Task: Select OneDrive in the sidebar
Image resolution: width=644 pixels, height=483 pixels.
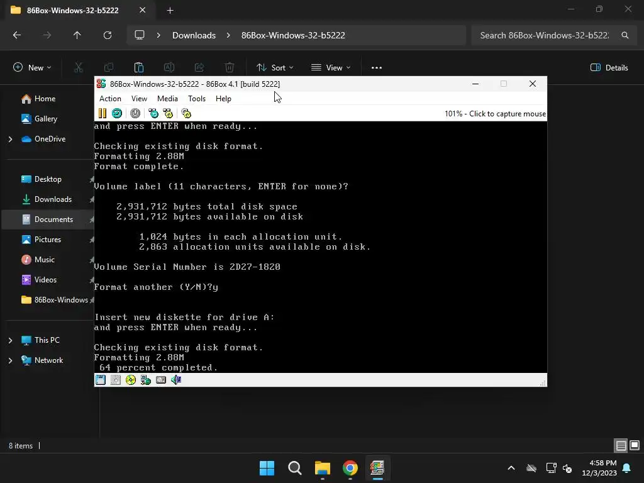Action: click(50, 139)
